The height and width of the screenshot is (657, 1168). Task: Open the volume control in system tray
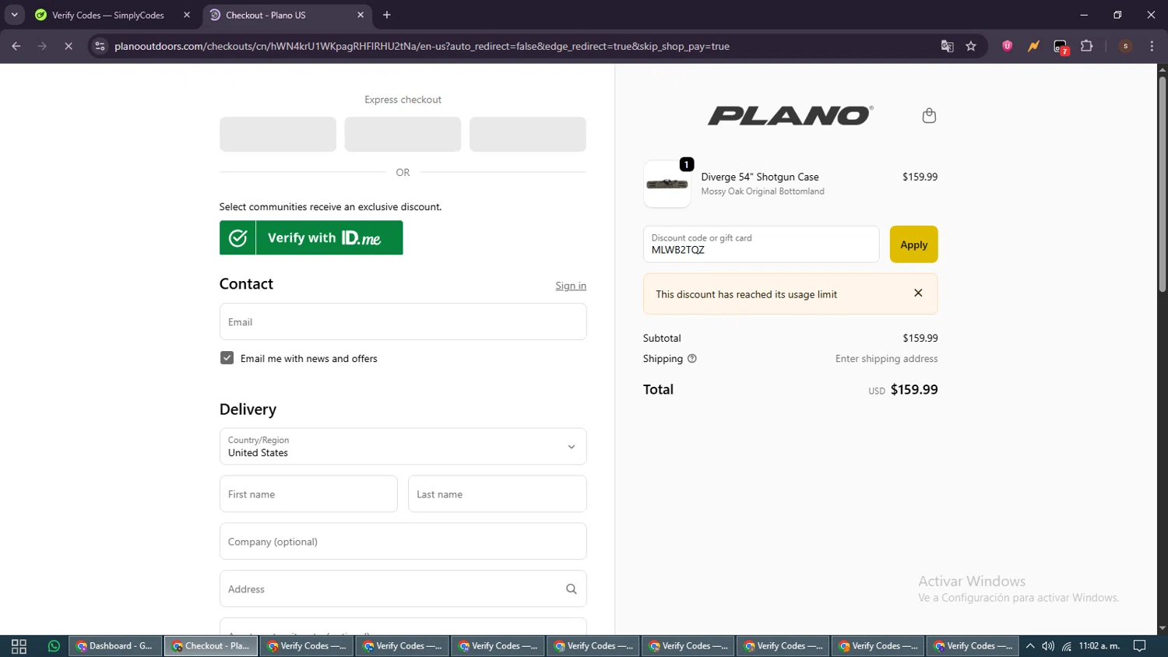[1048, 646]
